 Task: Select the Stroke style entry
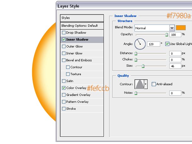point(71,109)
